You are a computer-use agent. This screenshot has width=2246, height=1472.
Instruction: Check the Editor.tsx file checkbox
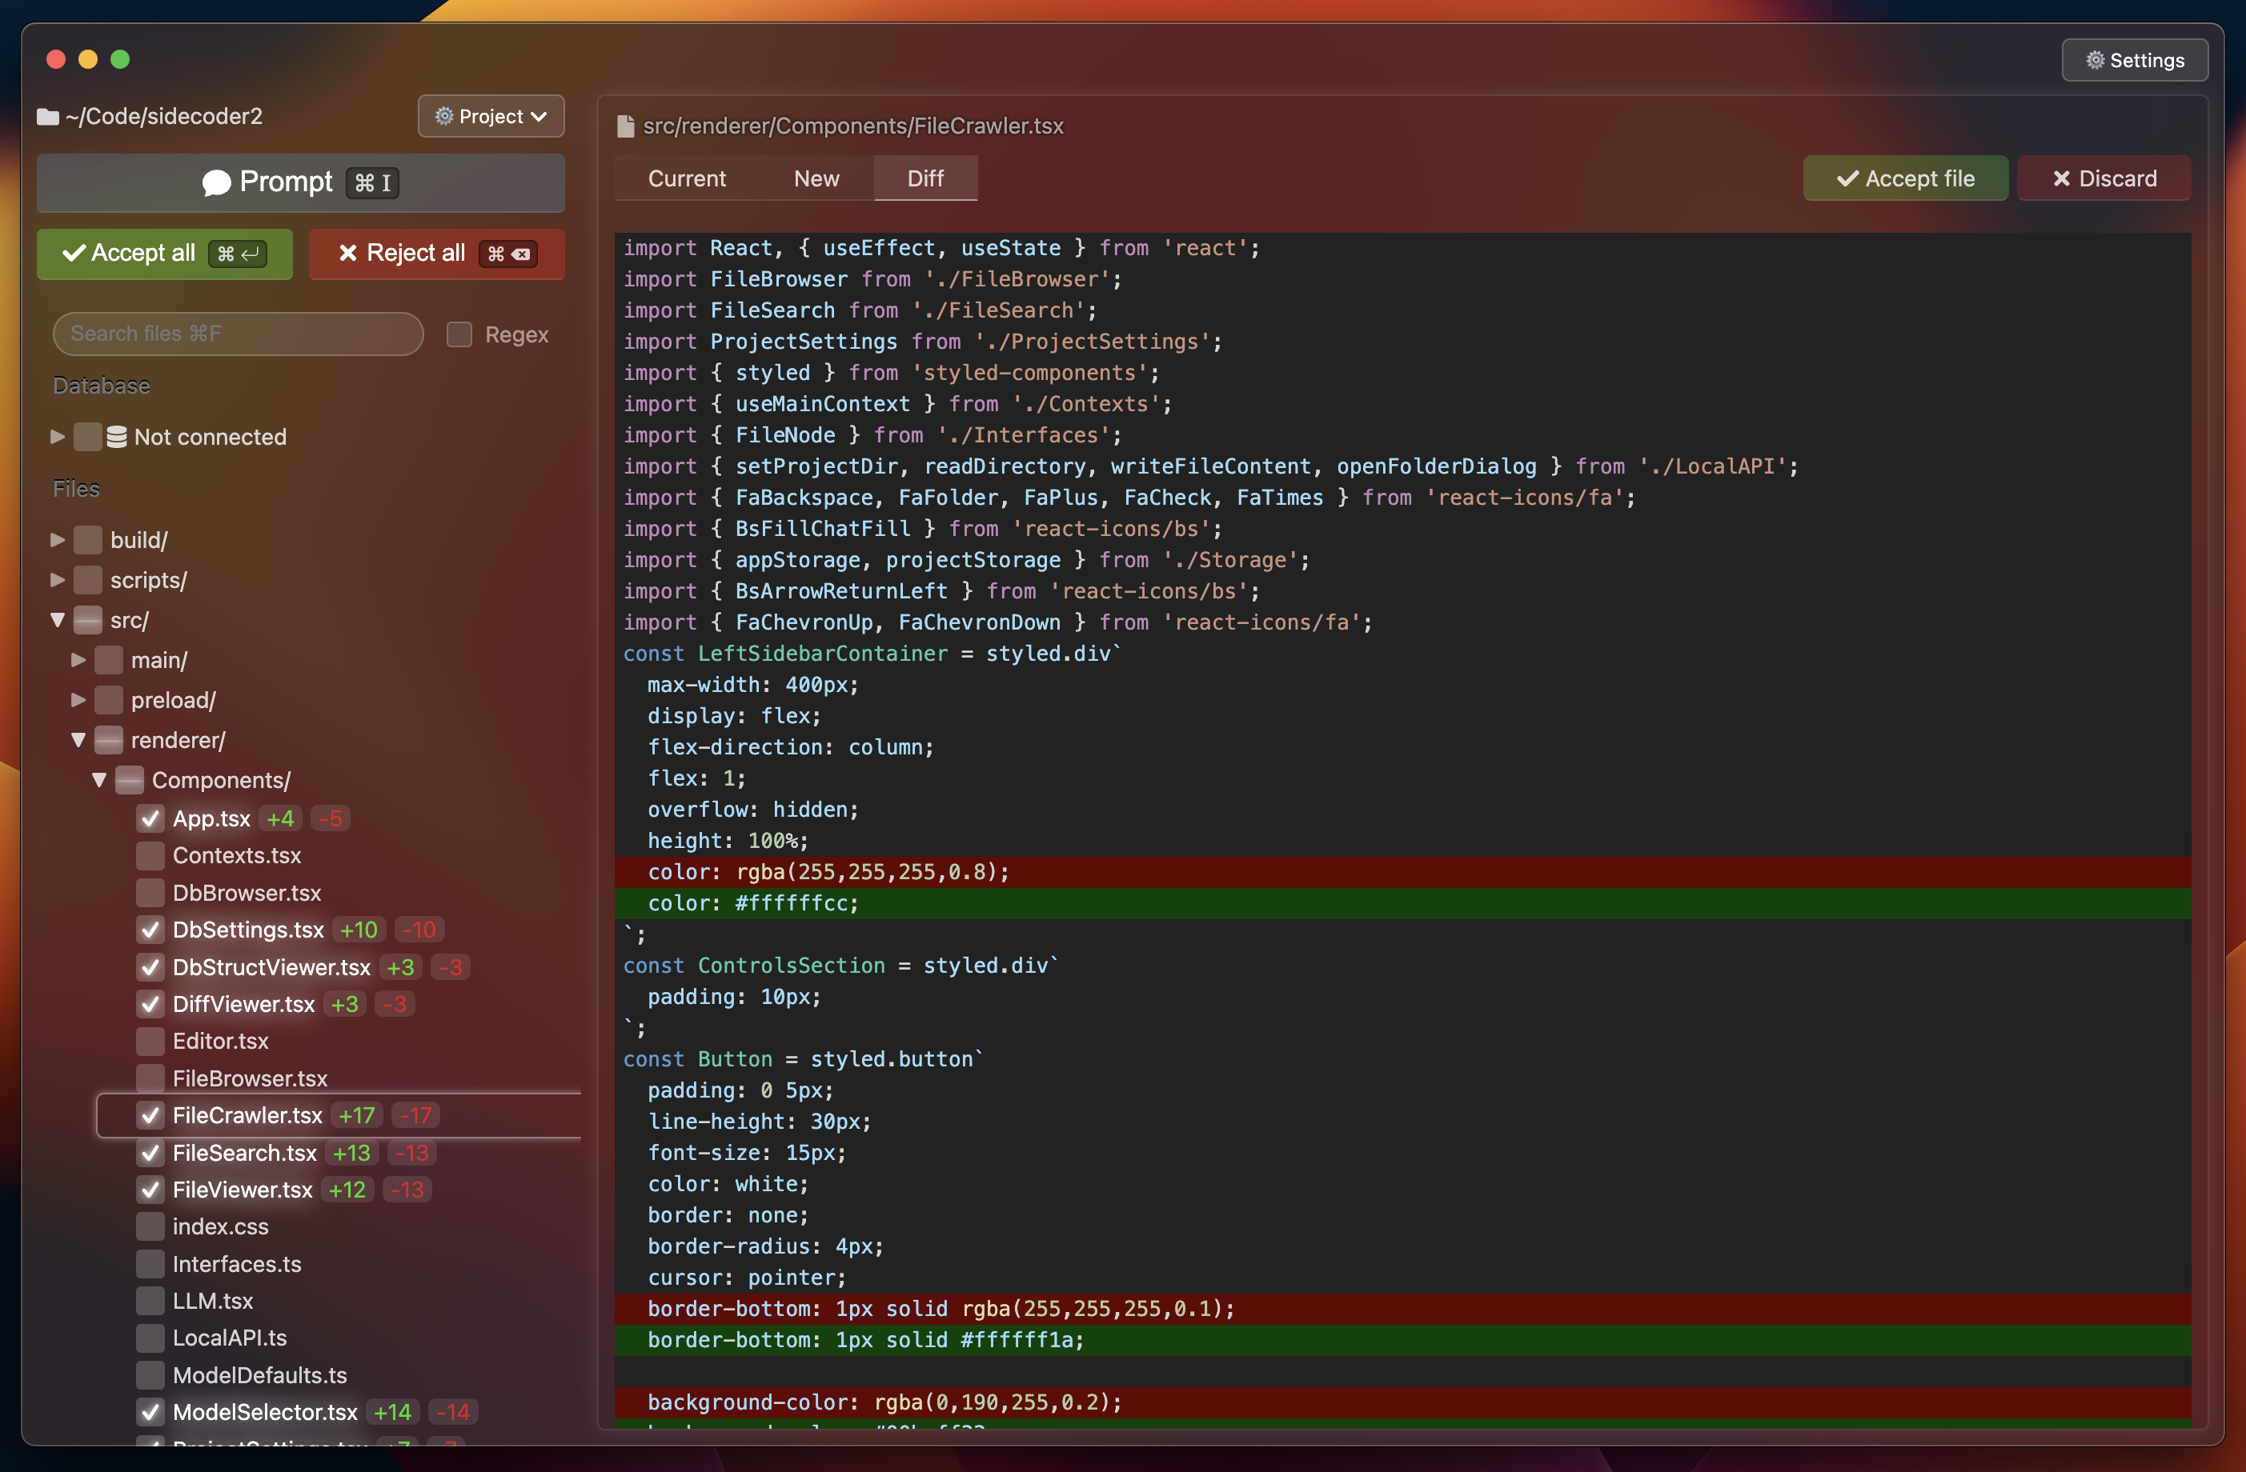pos(150,1041)
